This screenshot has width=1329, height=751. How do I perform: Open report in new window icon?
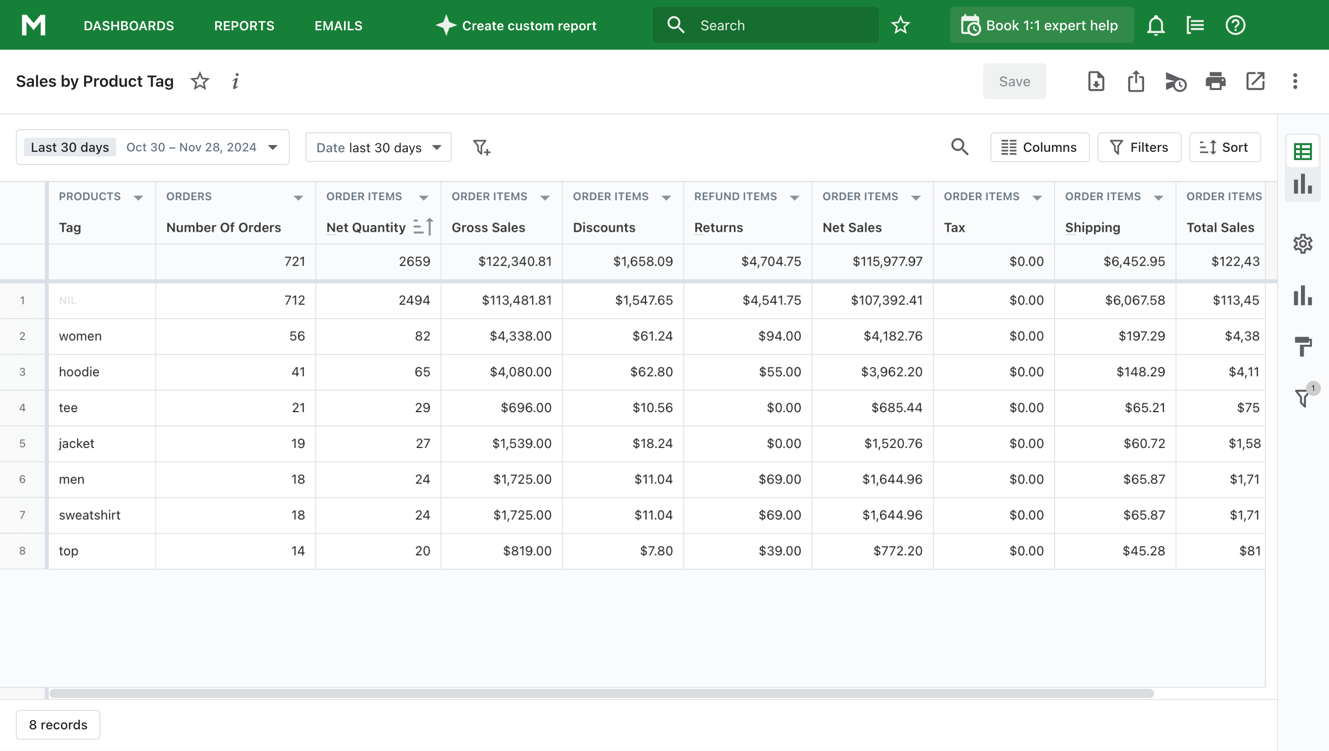pos(1255,81)
